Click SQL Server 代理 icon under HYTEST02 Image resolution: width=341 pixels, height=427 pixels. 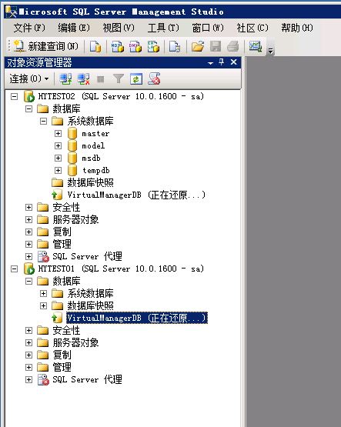tap(43, 256)
